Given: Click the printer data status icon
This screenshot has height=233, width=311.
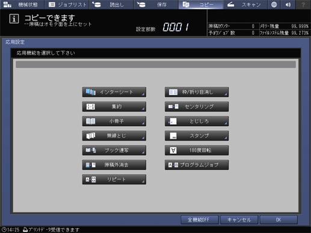Looking at the screenshot, I should click(25, 229).
